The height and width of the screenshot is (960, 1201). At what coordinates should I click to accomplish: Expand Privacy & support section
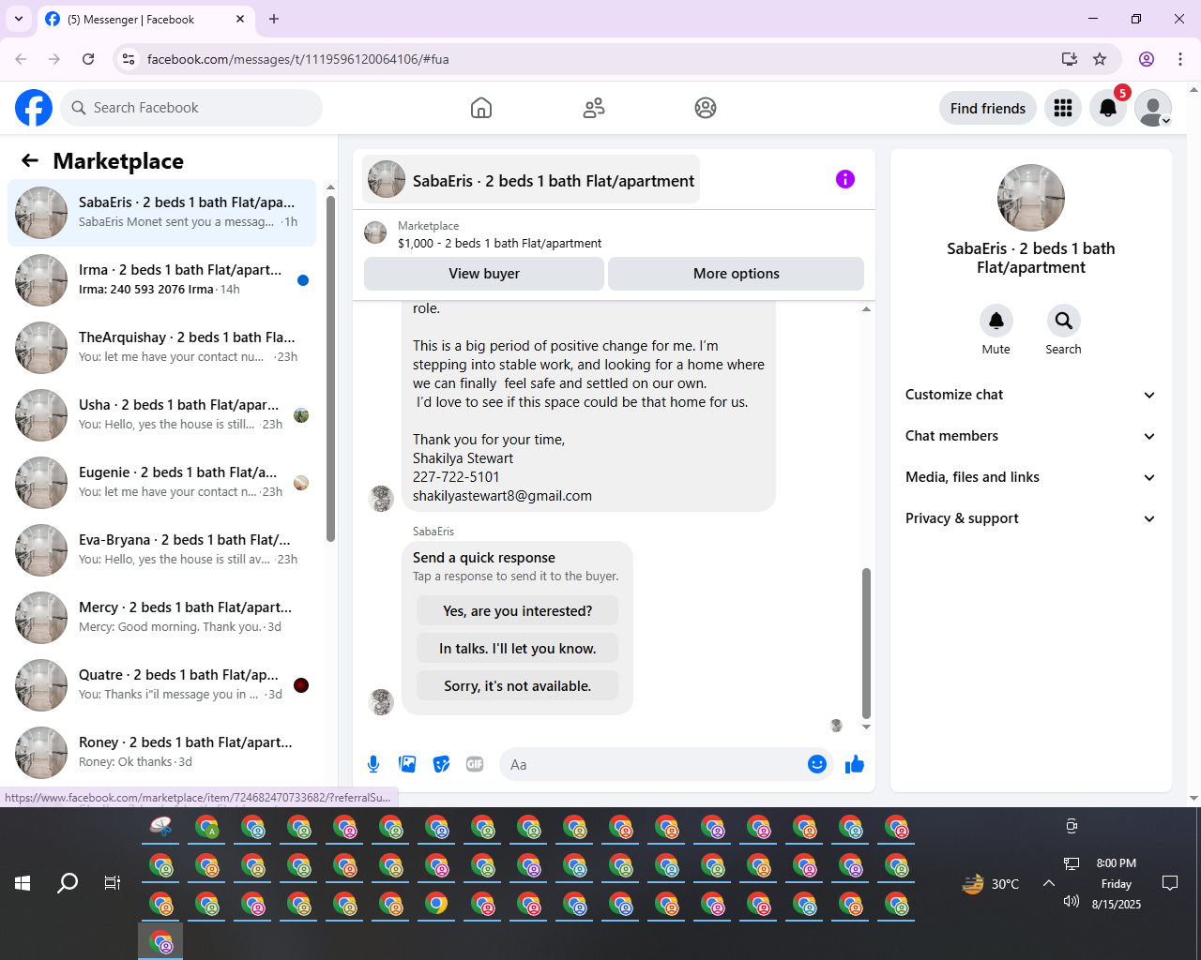pos(1030,518)
